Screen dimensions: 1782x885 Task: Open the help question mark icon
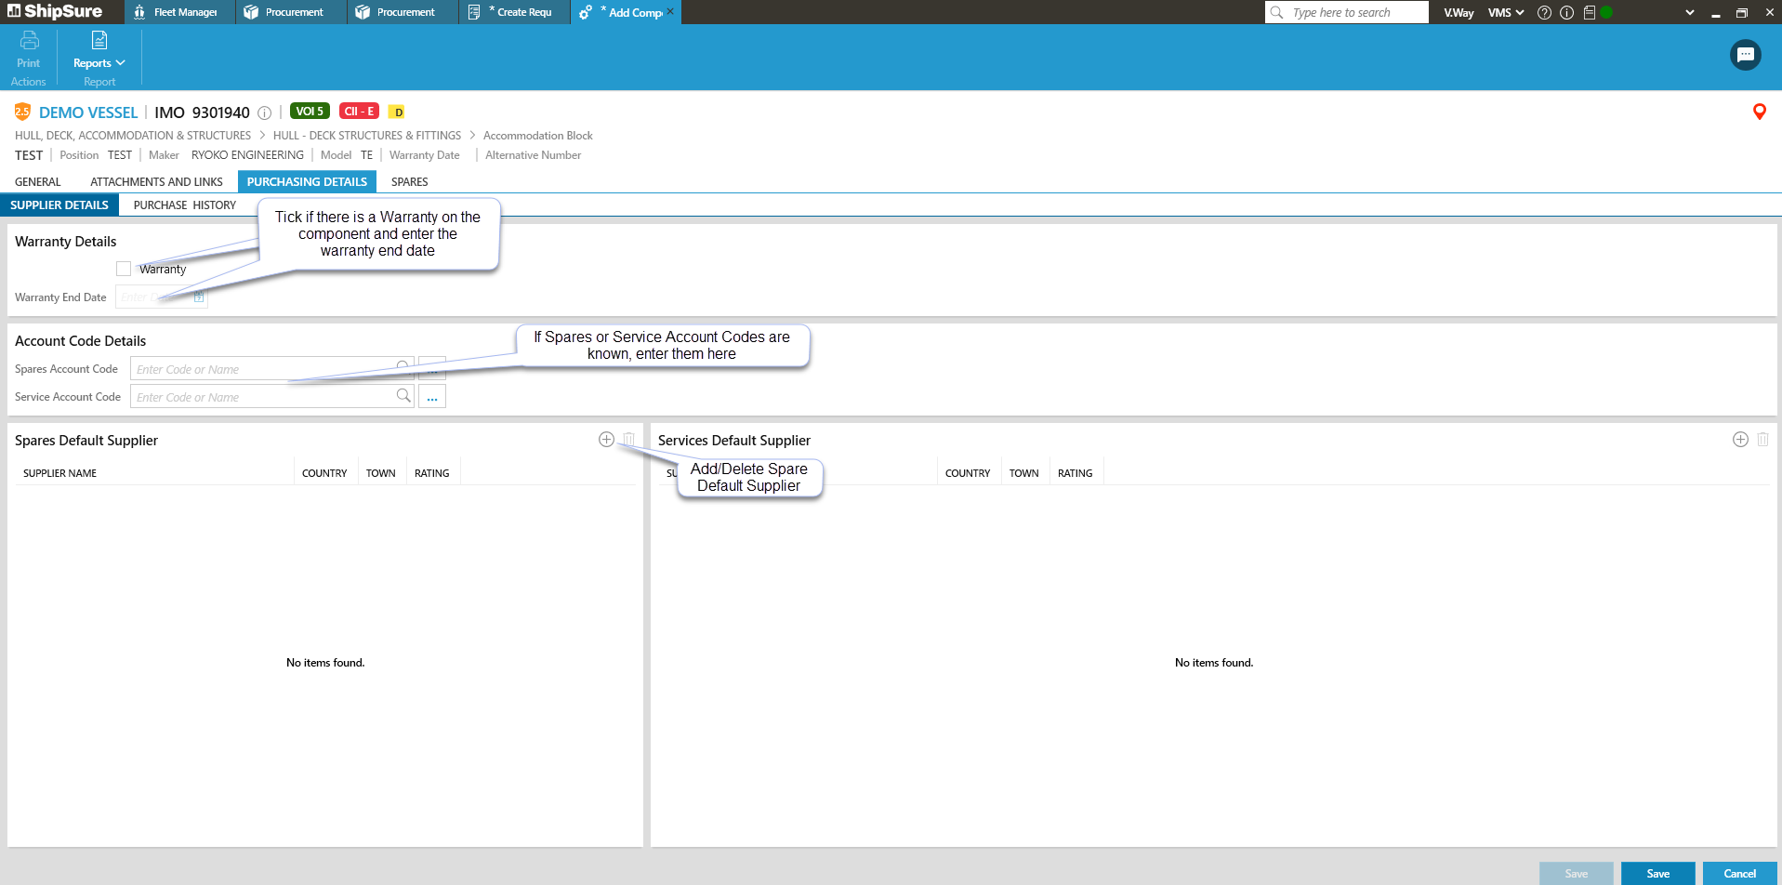click(x=1544, y=13)
